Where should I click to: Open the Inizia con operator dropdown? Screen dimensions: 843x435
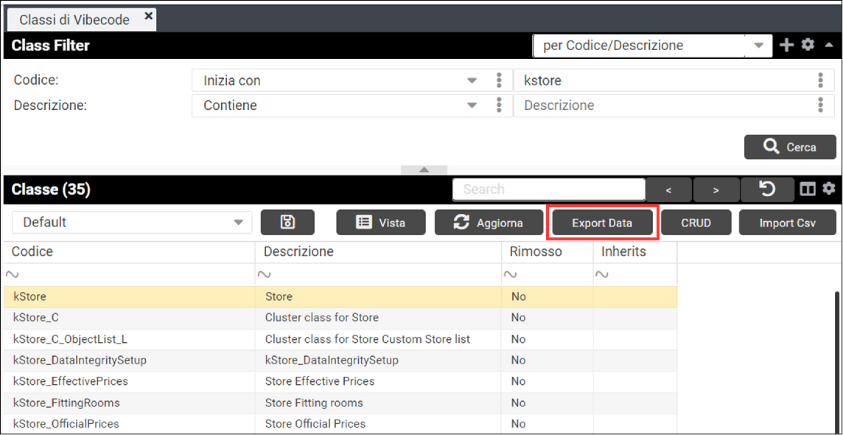[x=472, y=80]
